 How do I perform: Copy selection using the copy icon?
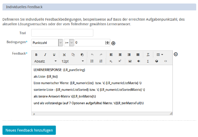[73, 55]
